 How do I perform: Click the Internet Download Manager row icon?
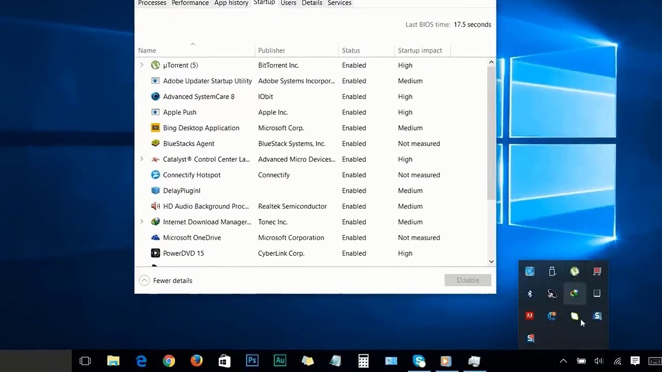click(155, 222)
